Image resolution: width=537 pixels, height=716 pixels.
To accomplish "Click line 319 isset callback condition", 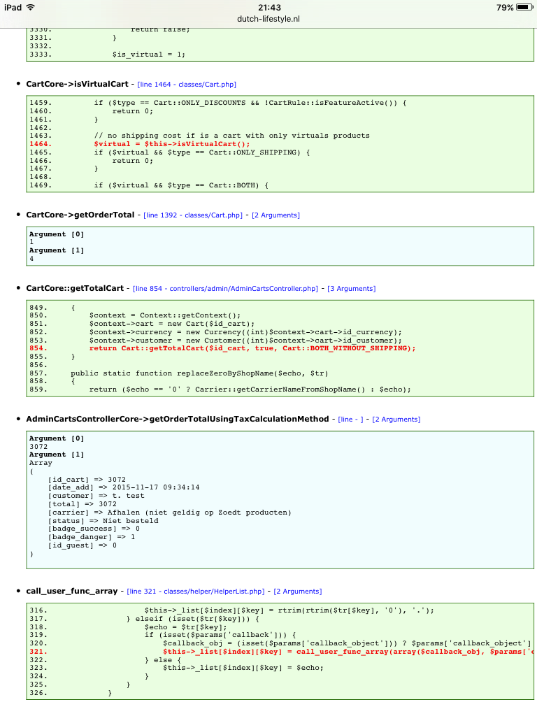I will pos(220,635).
